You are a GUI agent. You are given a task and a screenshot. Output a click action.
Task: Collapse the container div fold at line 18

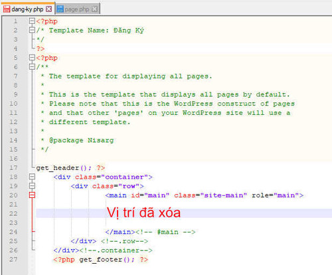tap(32, 177)
